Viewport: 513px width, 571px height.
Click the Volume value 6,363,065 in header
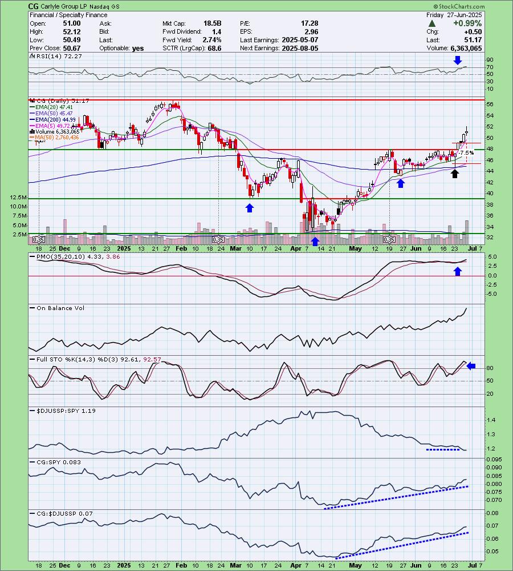point(466,49)
